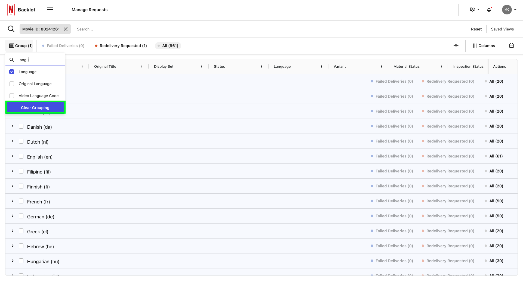Switch to the Redelivery Requested (1) filter
The width and height of the screenshot is (523, 294).
click(x=121, y=45)
